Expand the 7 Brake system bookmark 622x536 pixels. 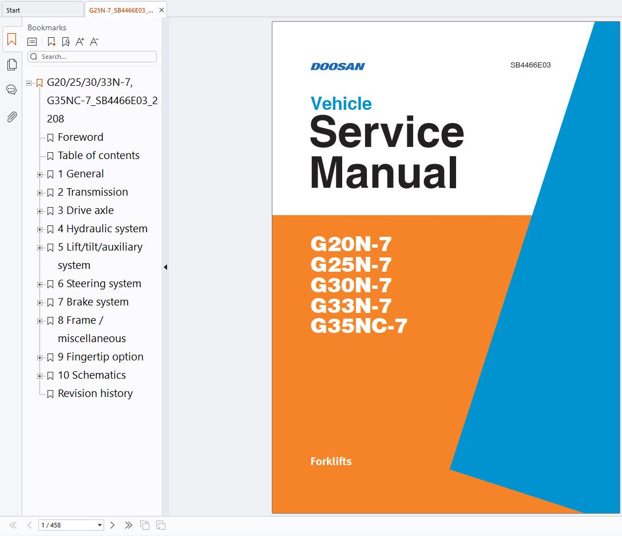[39, 303]
